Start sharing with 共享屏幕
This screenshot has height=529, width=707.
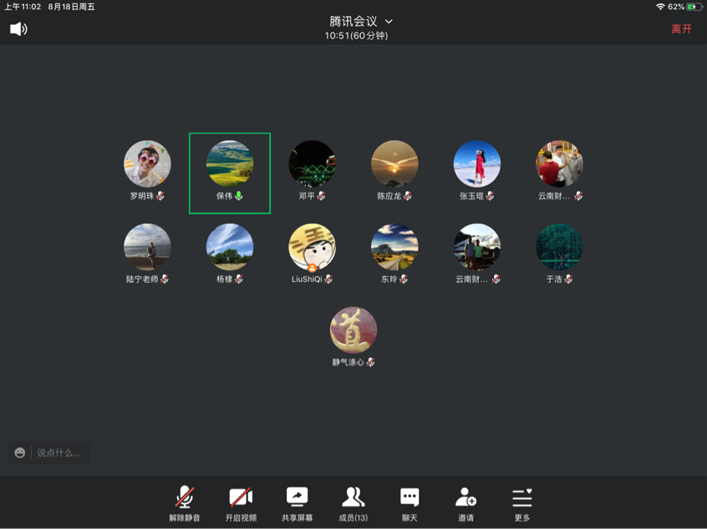pos(298,503)
